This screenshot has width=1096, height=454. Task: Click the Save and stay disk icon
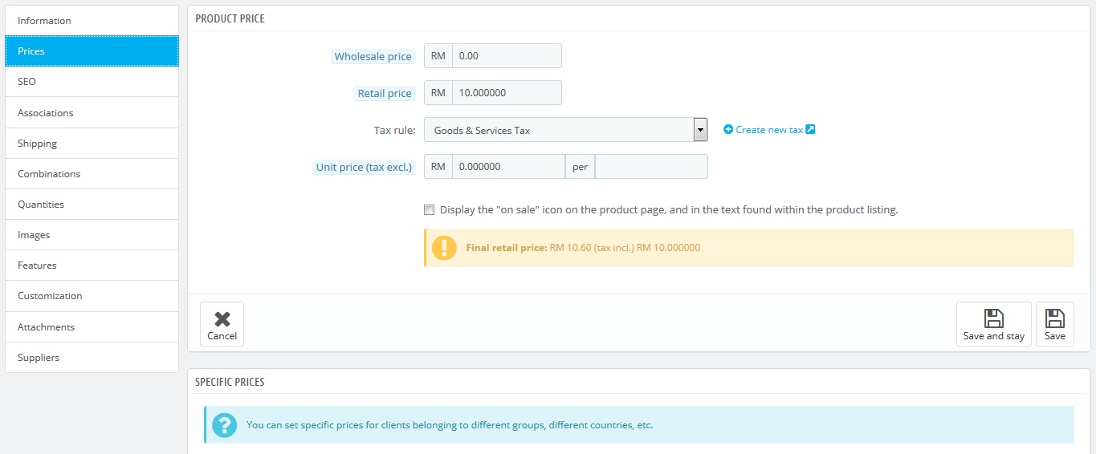(993, 318)
